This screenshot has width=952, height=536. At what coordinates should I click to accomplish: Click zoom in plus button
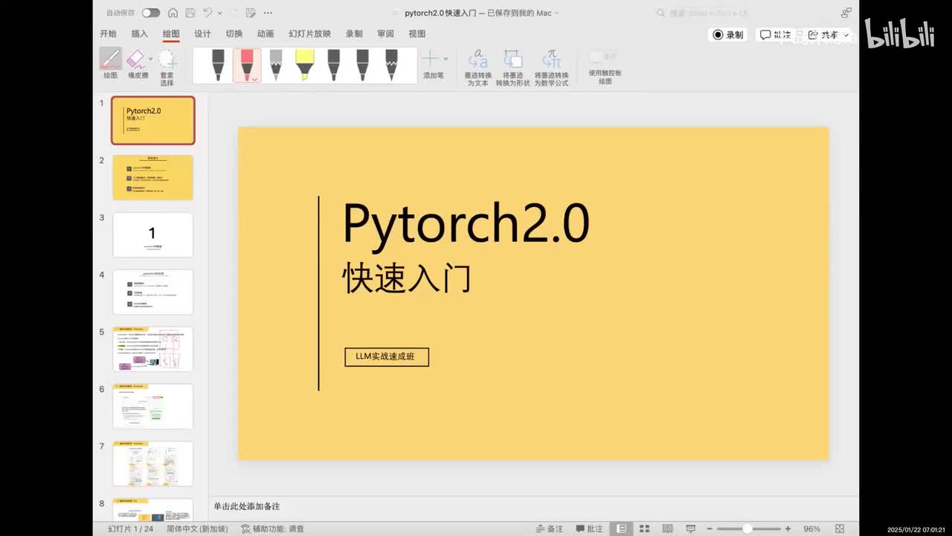788,529
